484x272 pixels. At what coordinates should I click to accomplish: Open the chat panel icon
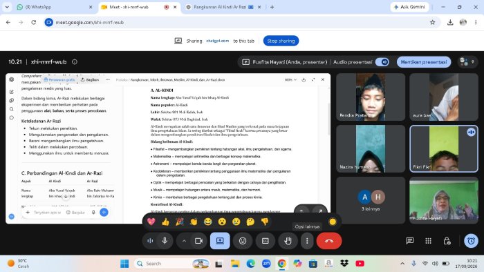(410, 240)
